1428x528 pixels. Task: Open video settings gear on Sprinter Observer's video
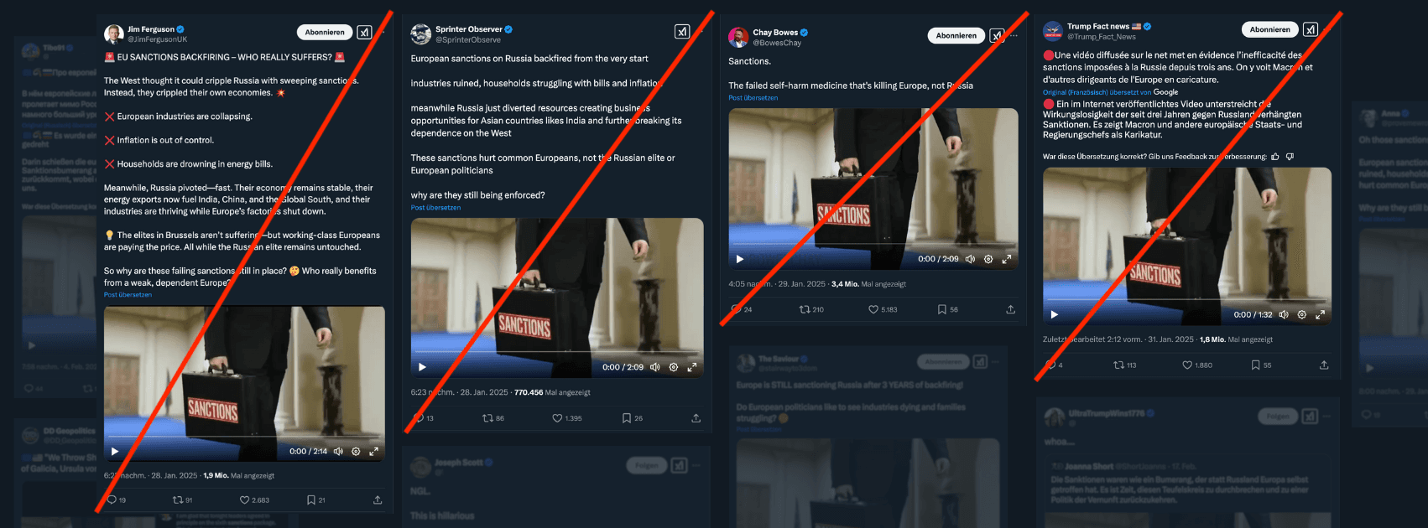click(673, 367)
